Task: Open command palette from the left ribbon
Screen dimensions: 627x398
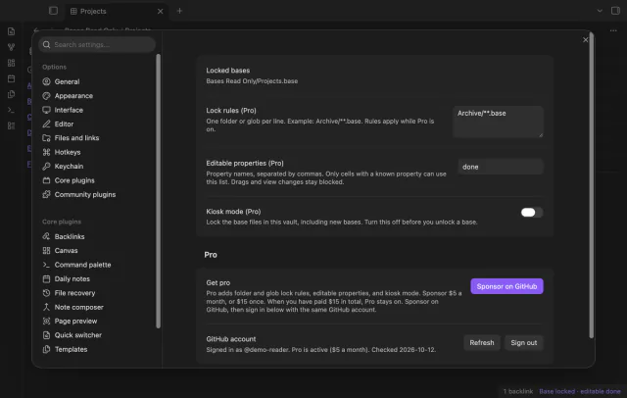Action: pos(11,110)
